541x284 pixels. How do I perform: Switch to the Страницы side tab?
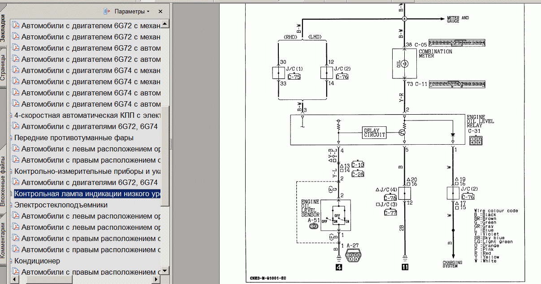(x=3, y=67)
